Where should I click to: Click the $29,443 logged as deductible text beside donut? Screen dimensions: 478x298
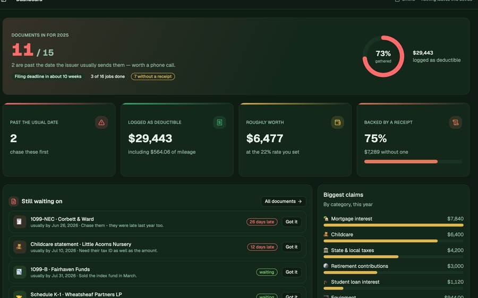click(x=437, y=56)
